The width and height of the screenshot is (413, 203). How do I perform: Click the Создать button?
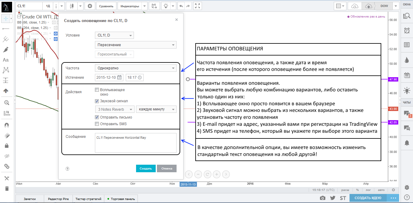coord(146,168)
